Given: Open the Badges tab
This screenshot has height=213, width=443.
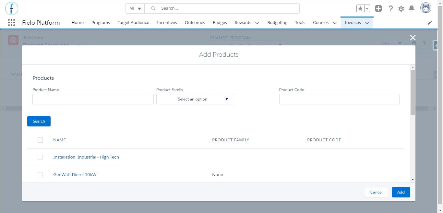Looking at the screenshot, I should tap(220, 23).
